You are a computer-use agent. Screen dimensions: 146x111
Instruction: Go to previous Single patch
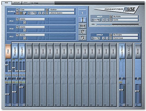[103, 38]
